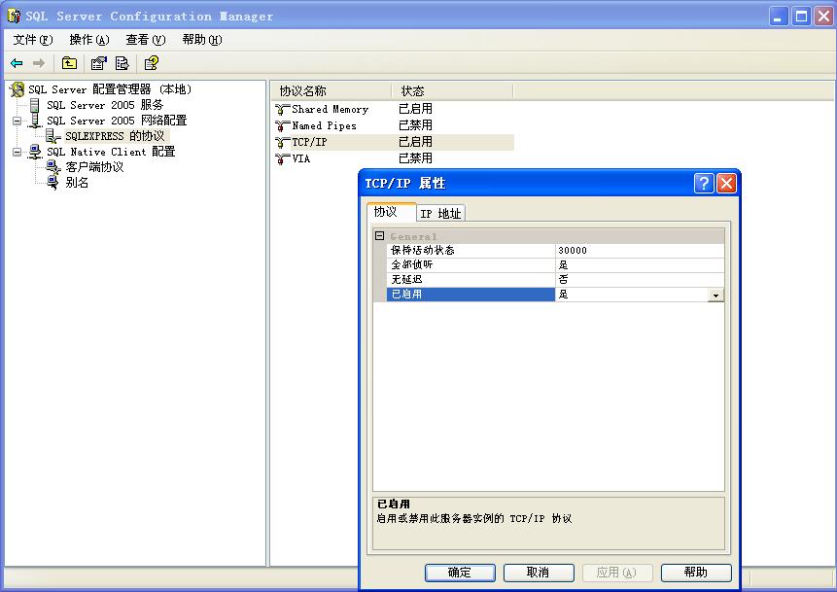Image resolution: width=837 pixels, height=592 pixels.
Task: Select the 已启用 property name cell
Action: point(471,295)
